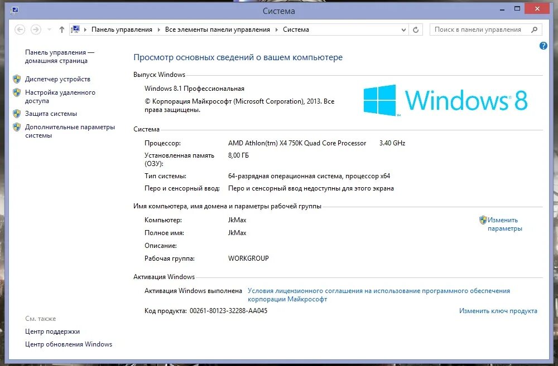Open Защита системы link

click(51, 114)
